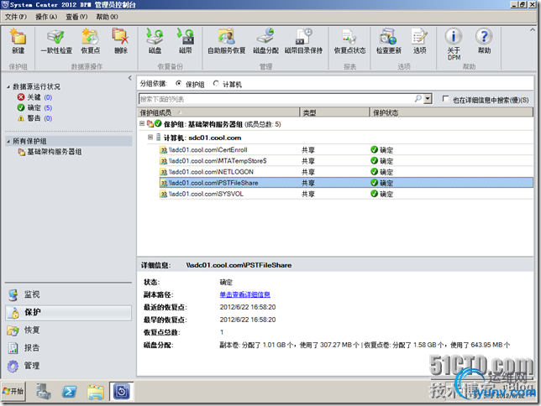
Task: Select the 保护组 grouping radio button
Action: tap(179, 83)
